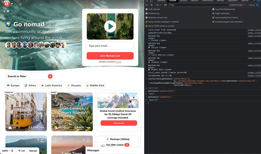Open the global.js link for visit_count from cookie
Viewport: 261px width, 154px height.
tap(254, 30)
